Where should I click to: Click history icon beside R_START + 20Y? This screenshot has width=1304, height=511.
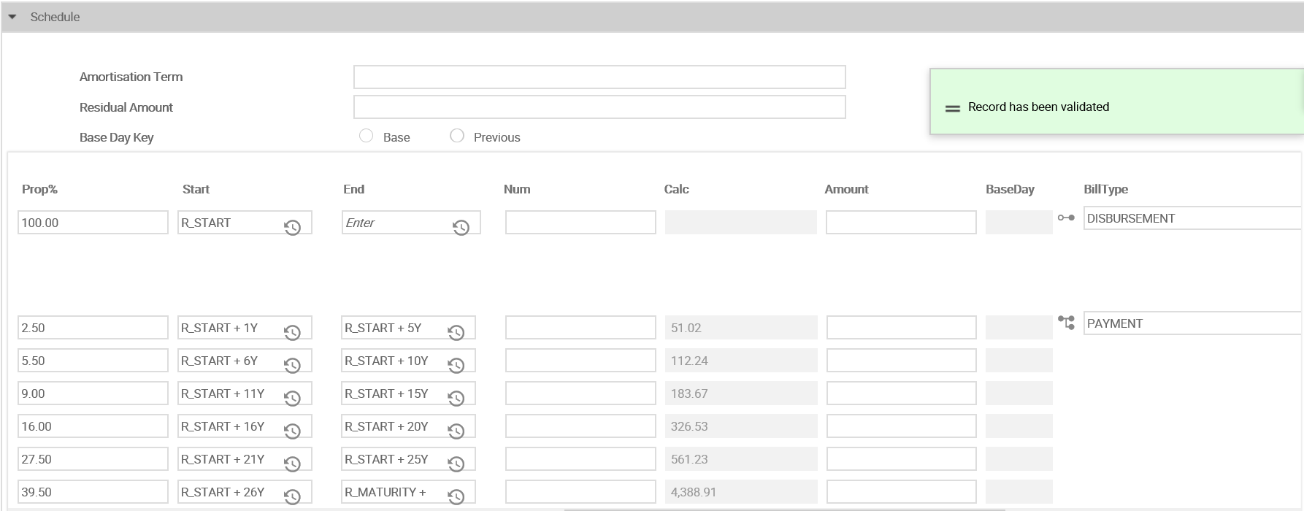pyautogui.click(x=456, y=431)
